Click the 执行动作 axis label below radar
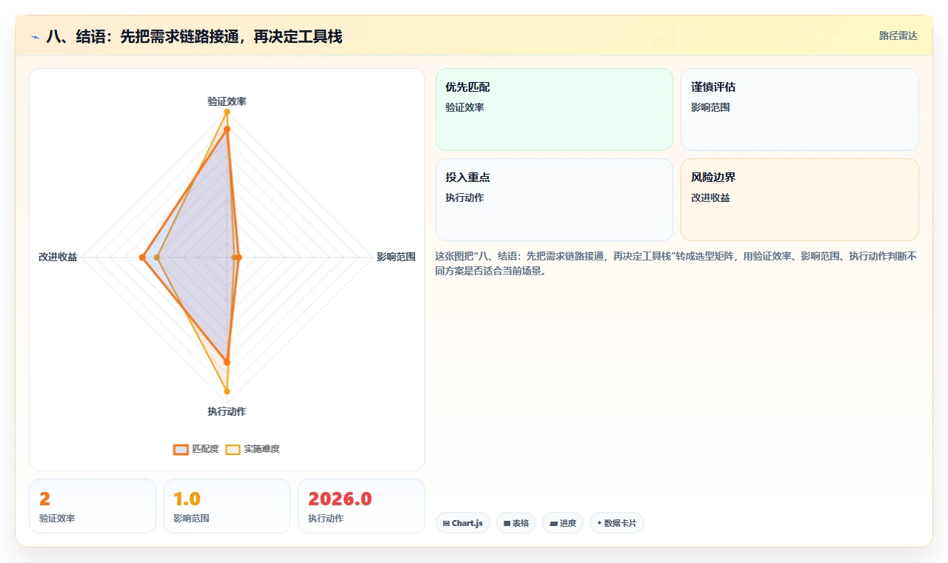 coord(227,411)
